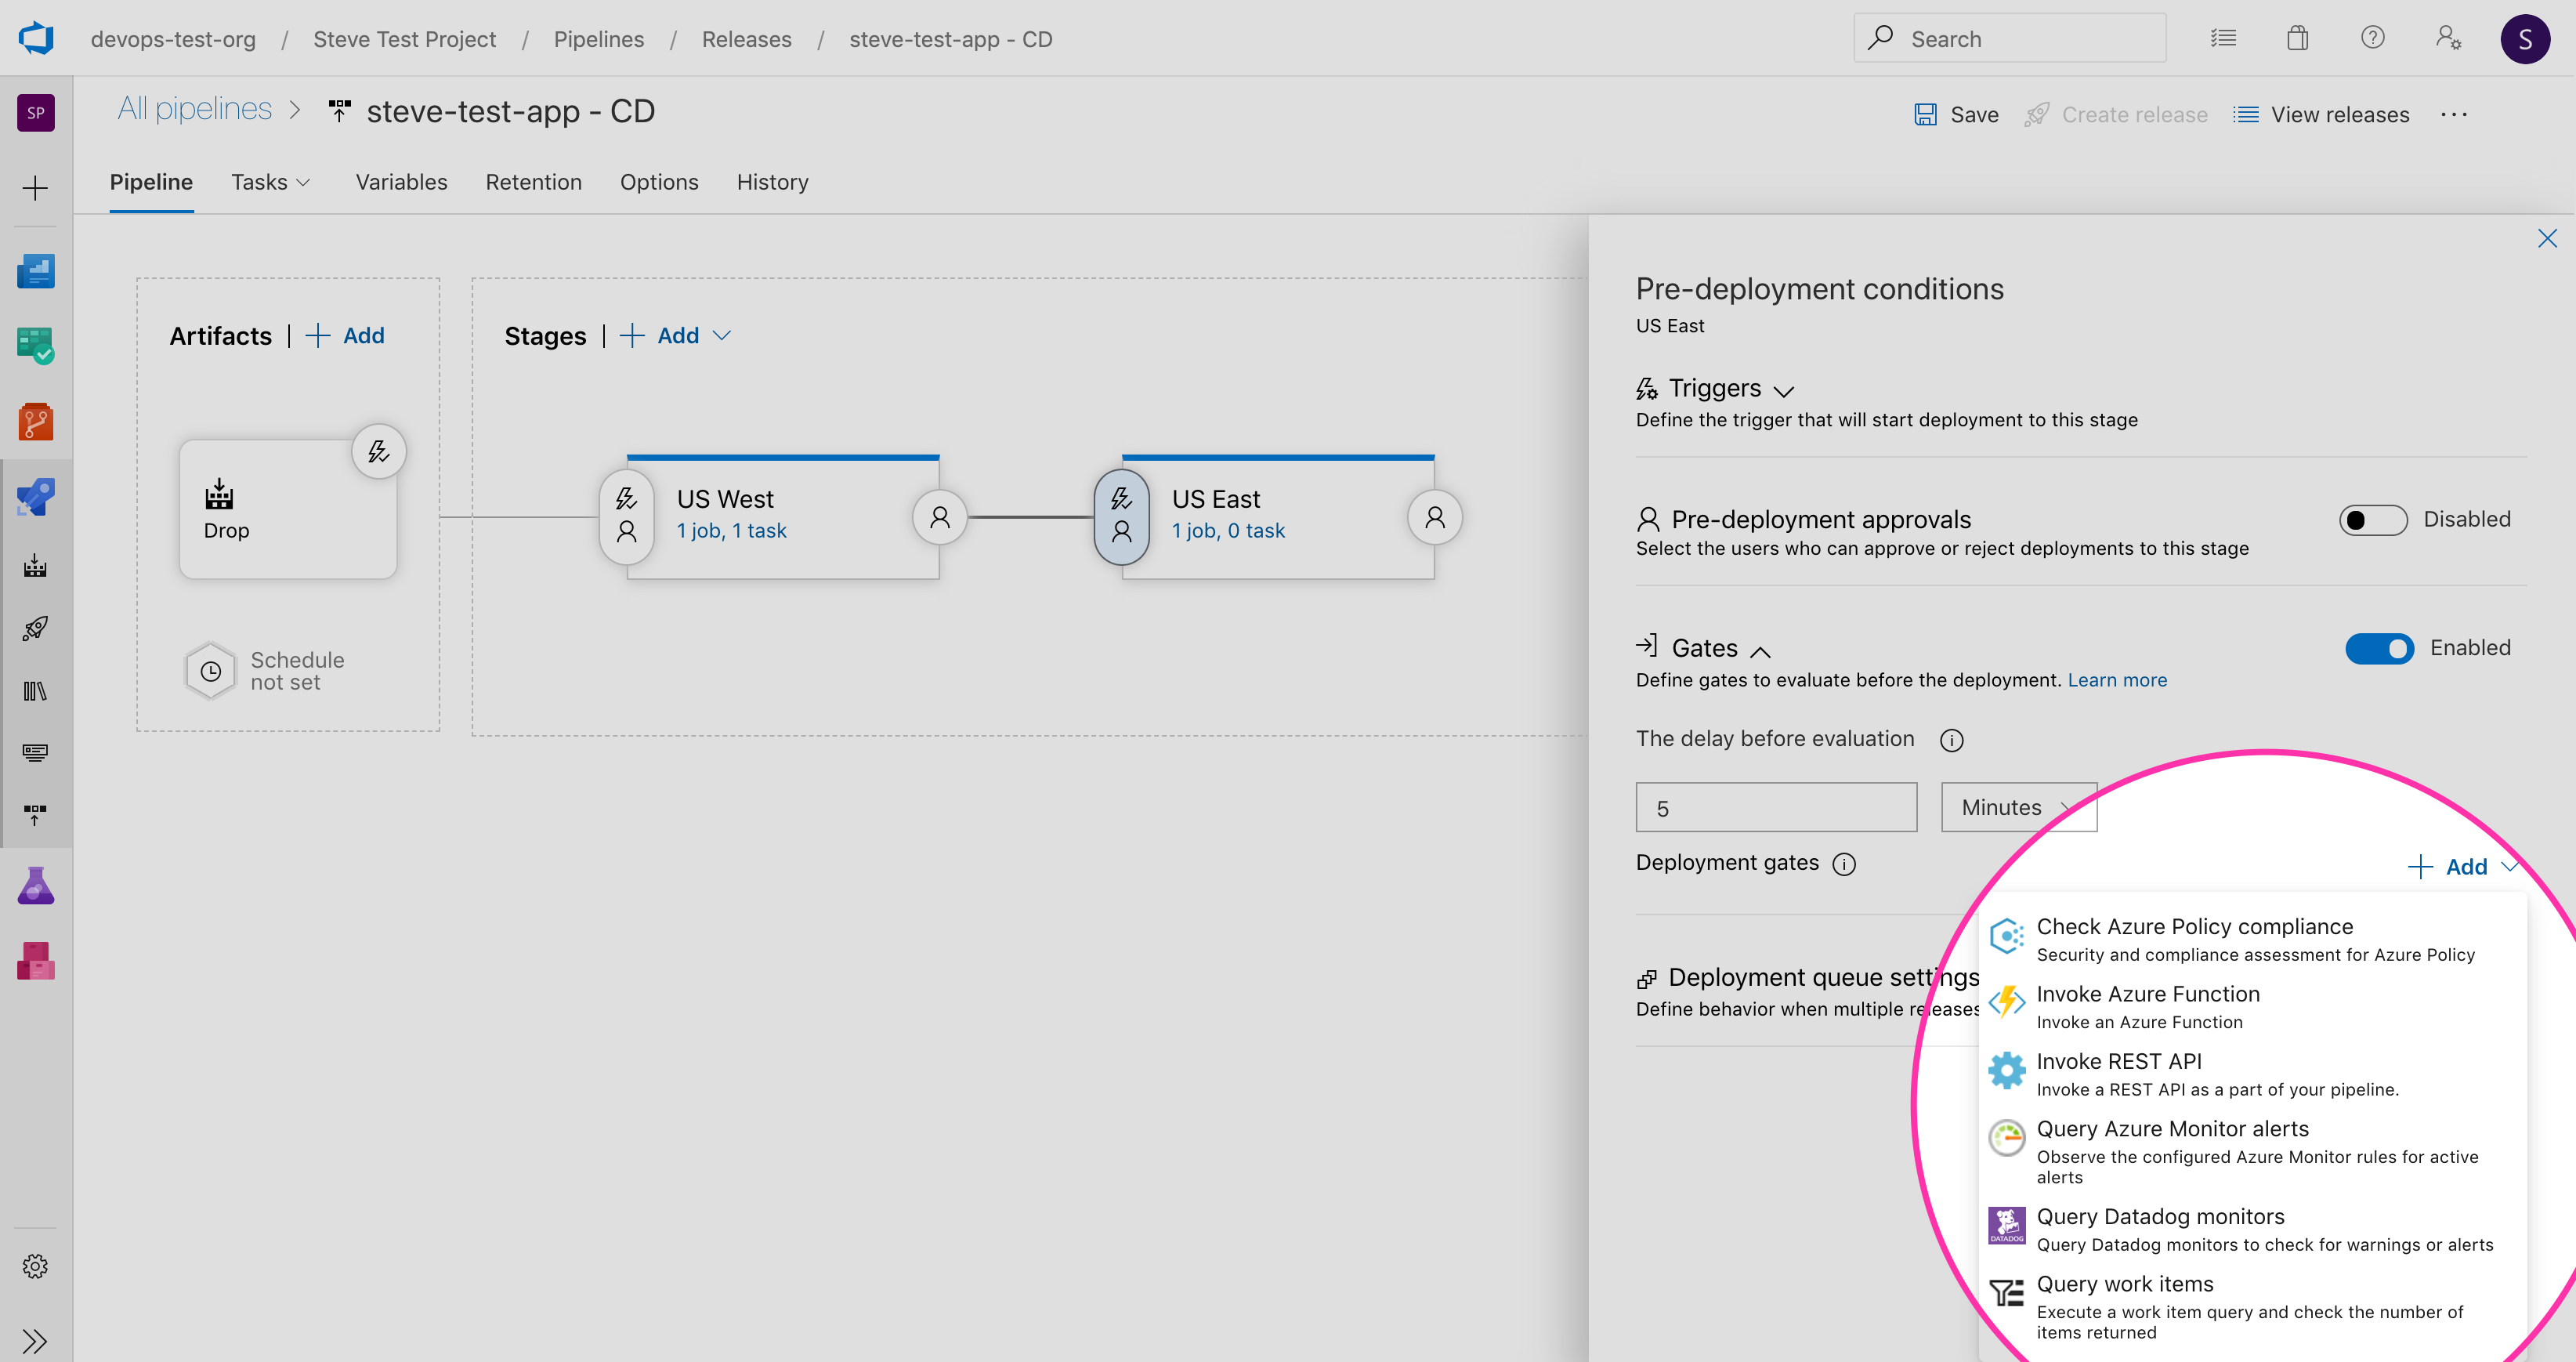Open the Releases rocket icon in sidebar
The image size is (2576, 1362).
tap(36, 629)
